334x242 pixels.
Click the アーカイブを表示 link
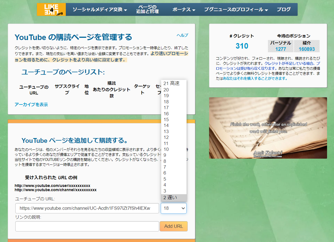(x=31, y=104)
